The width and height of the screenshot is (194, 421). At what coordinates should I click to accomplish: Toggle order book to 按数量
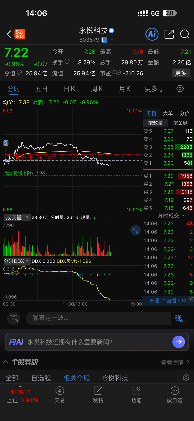coord(155,123)
